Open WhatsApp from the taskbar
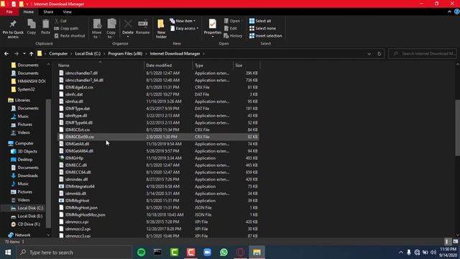This screenshot has width=460, height=259. pos(224,253)
